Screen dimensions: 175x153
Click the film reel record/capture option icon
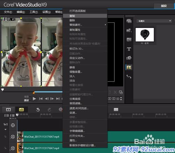[x=61, y=110]
